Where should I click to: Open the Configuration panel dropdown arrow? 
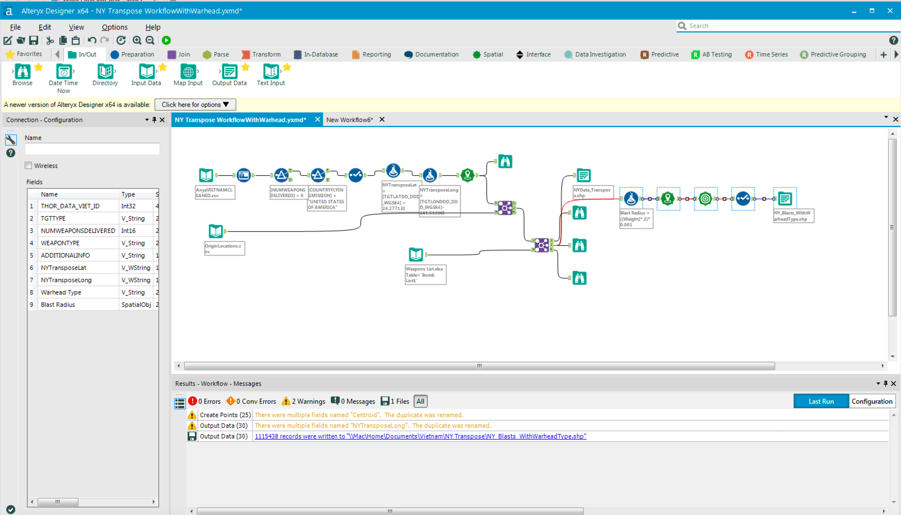(x=147, y=120)
